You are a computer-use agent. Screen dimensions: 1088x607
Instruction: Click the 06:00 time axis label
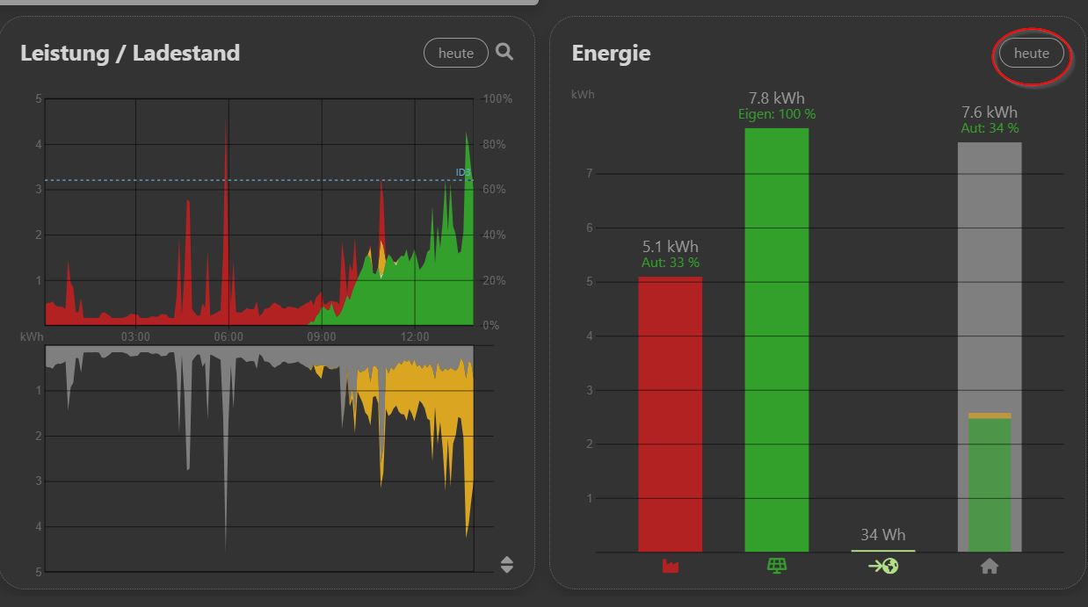[228, 336]
